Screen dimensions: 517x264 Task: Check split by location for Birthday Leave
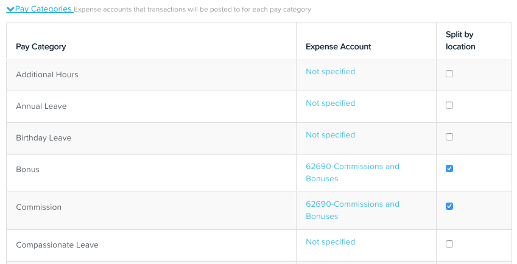click(449, 137)
